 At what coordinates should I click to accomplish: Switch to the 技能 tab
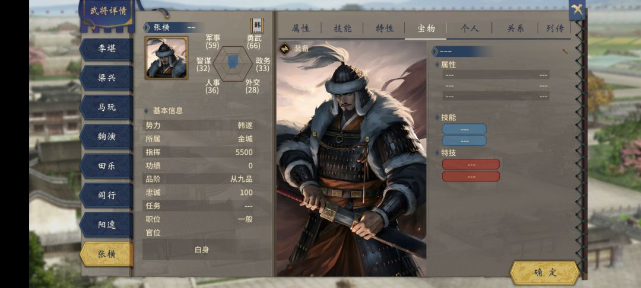[342, 28]
